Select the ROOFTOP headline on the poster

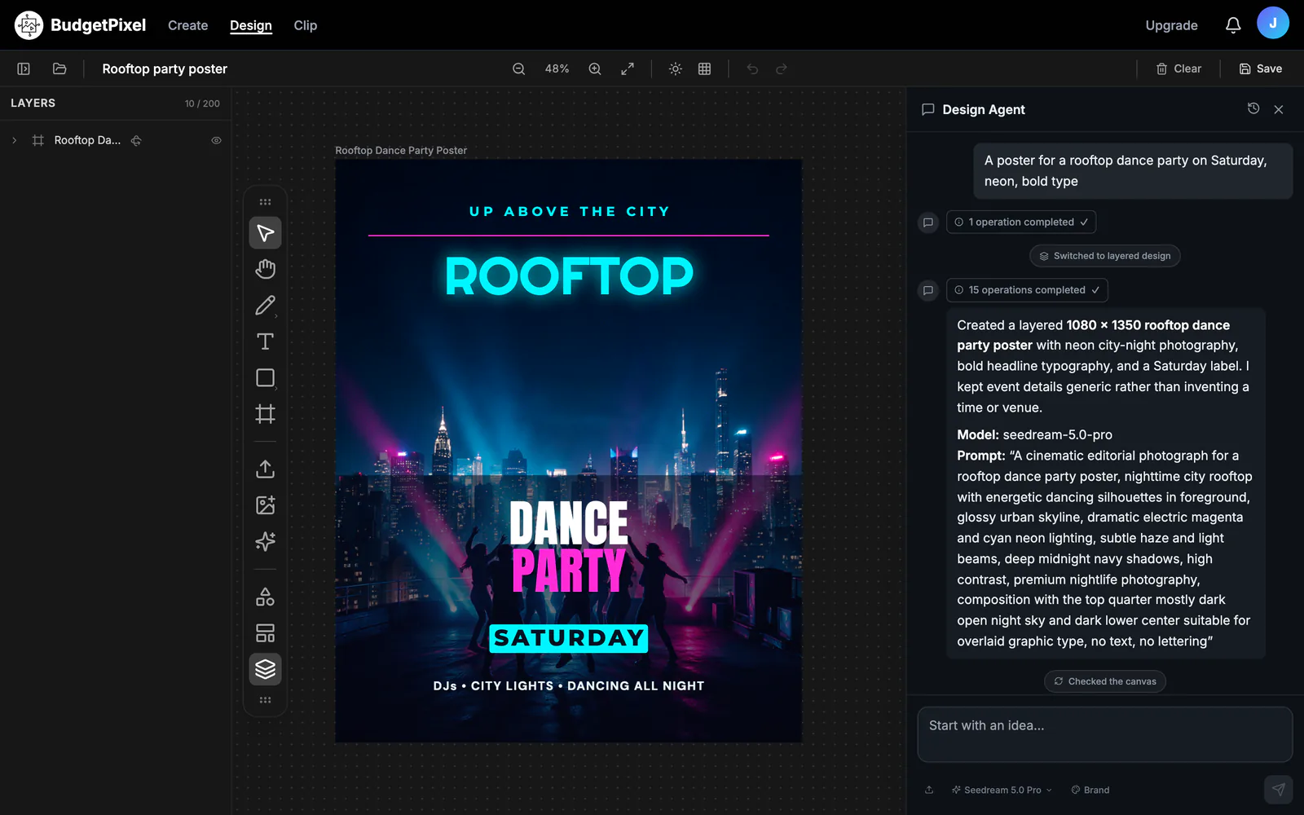(569, 276)
